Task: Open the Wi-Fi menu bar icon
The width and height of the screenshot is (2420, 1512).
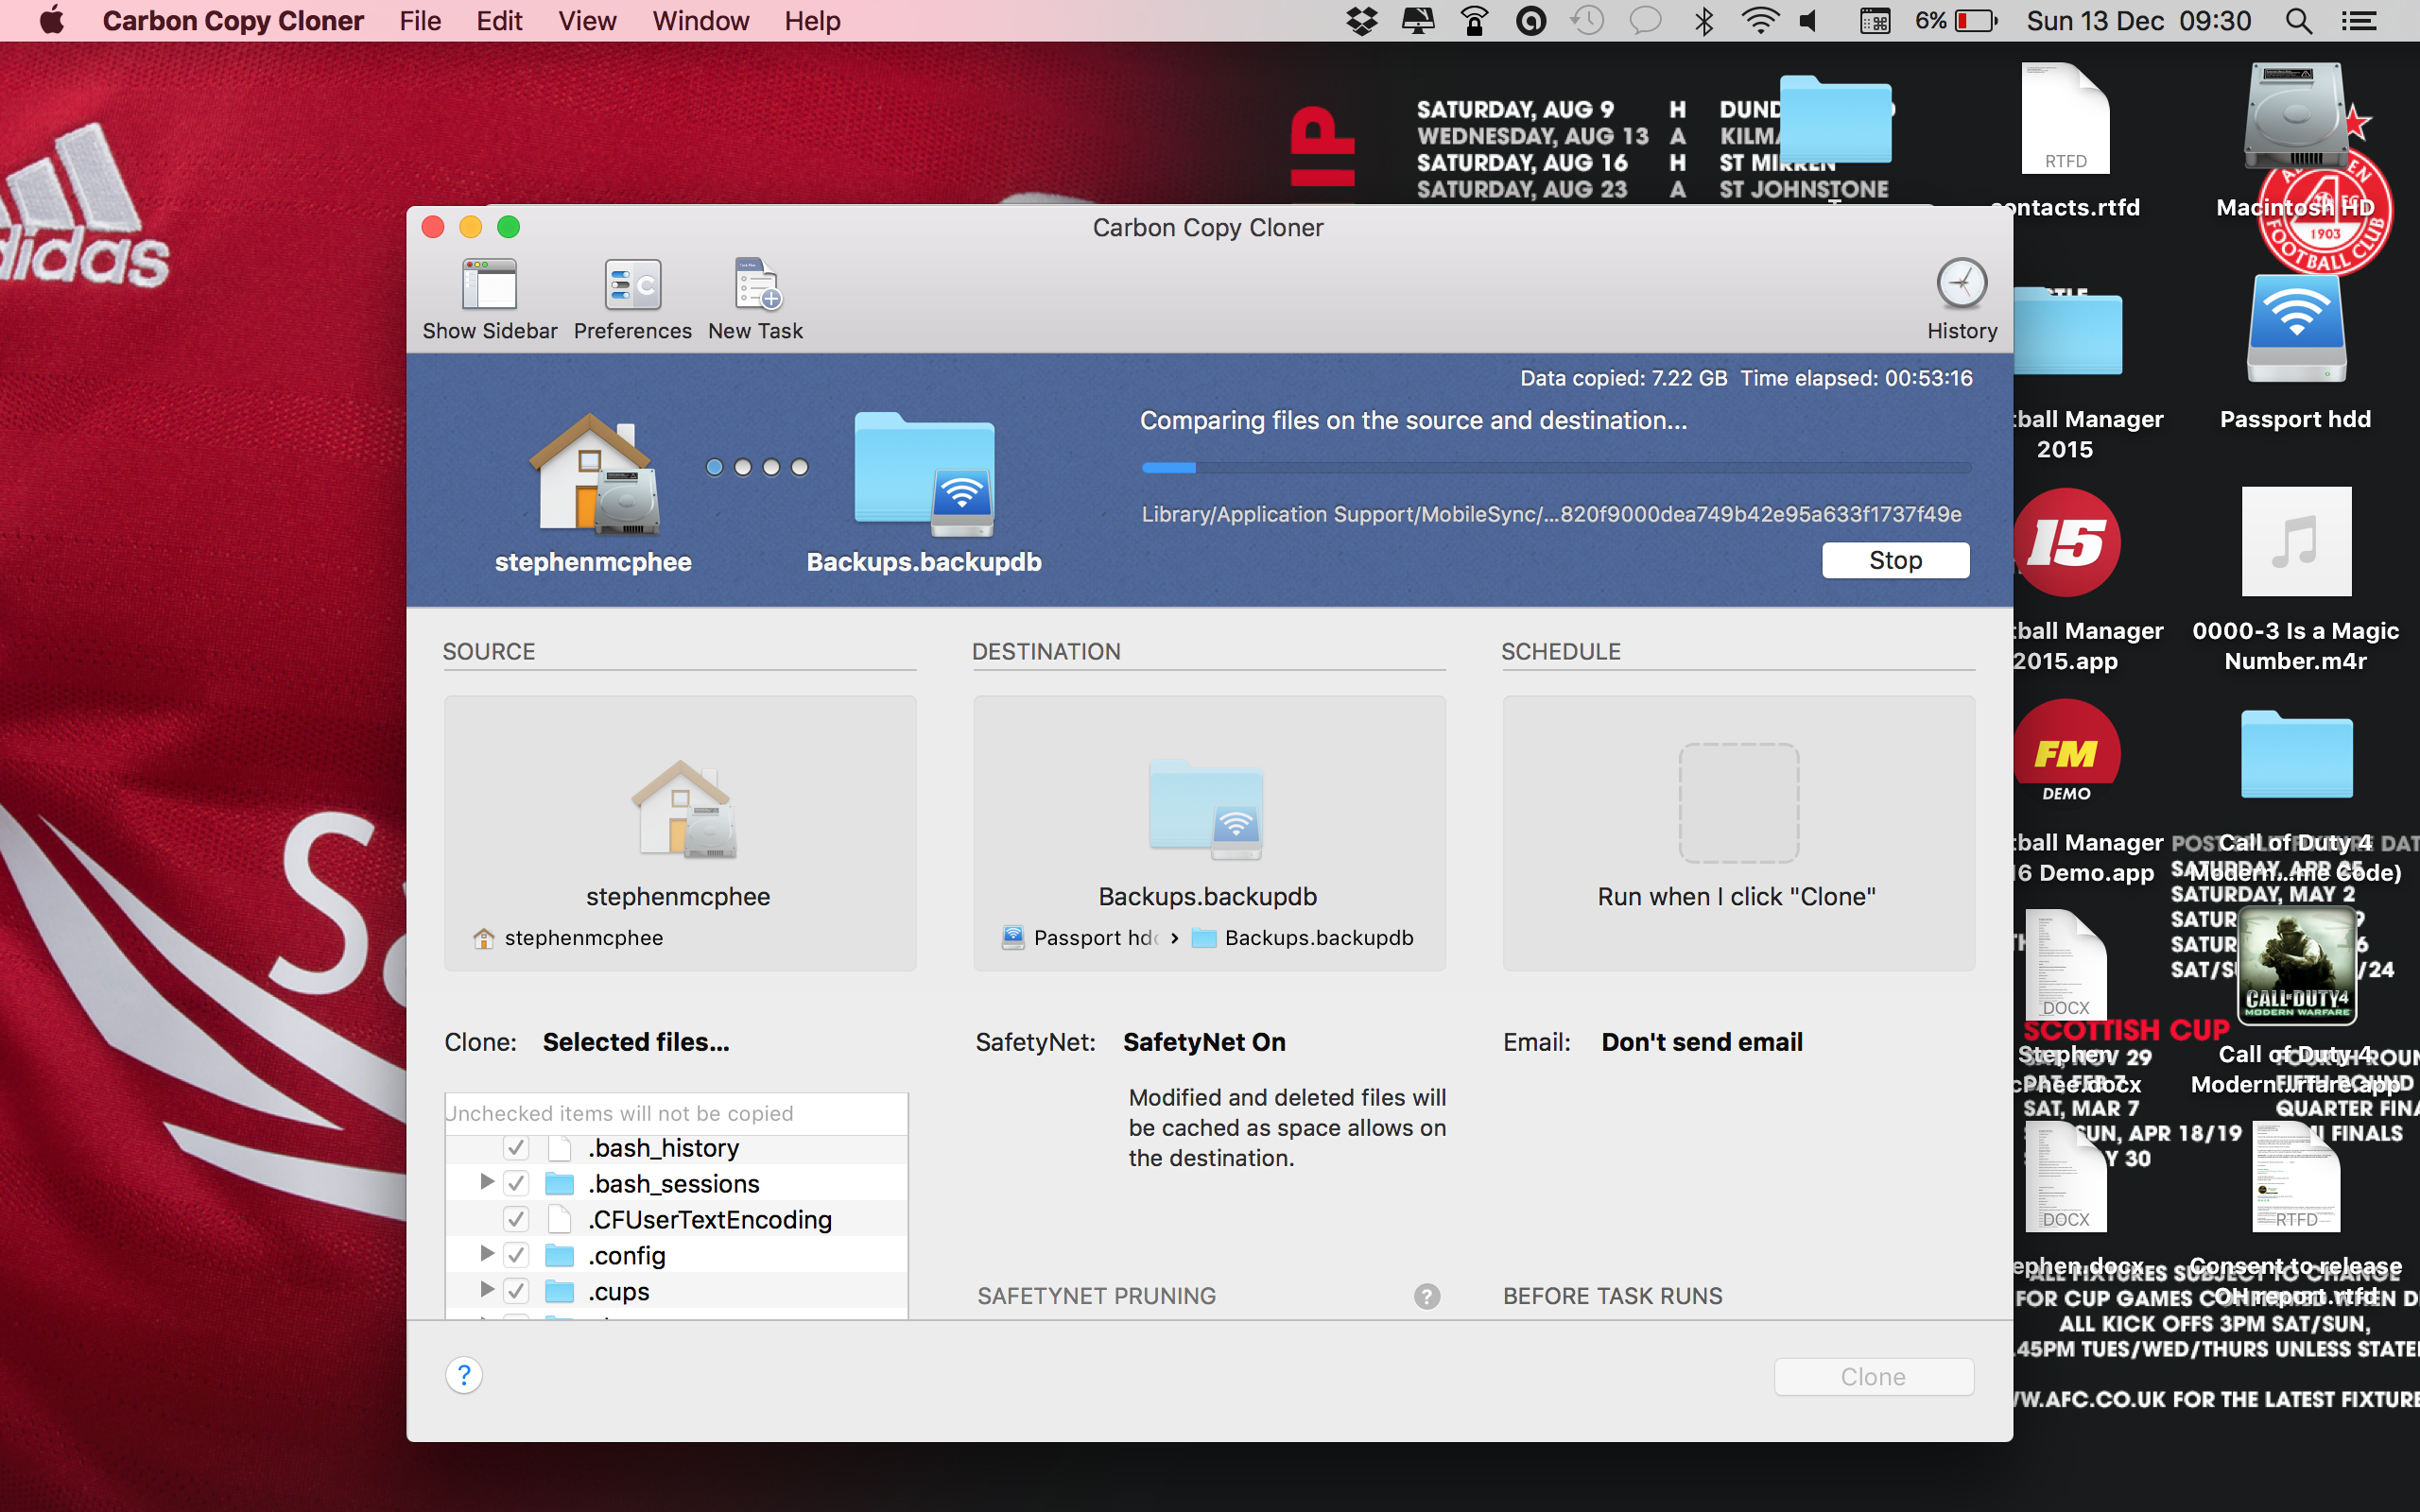Action: (x=1760, y=21)
